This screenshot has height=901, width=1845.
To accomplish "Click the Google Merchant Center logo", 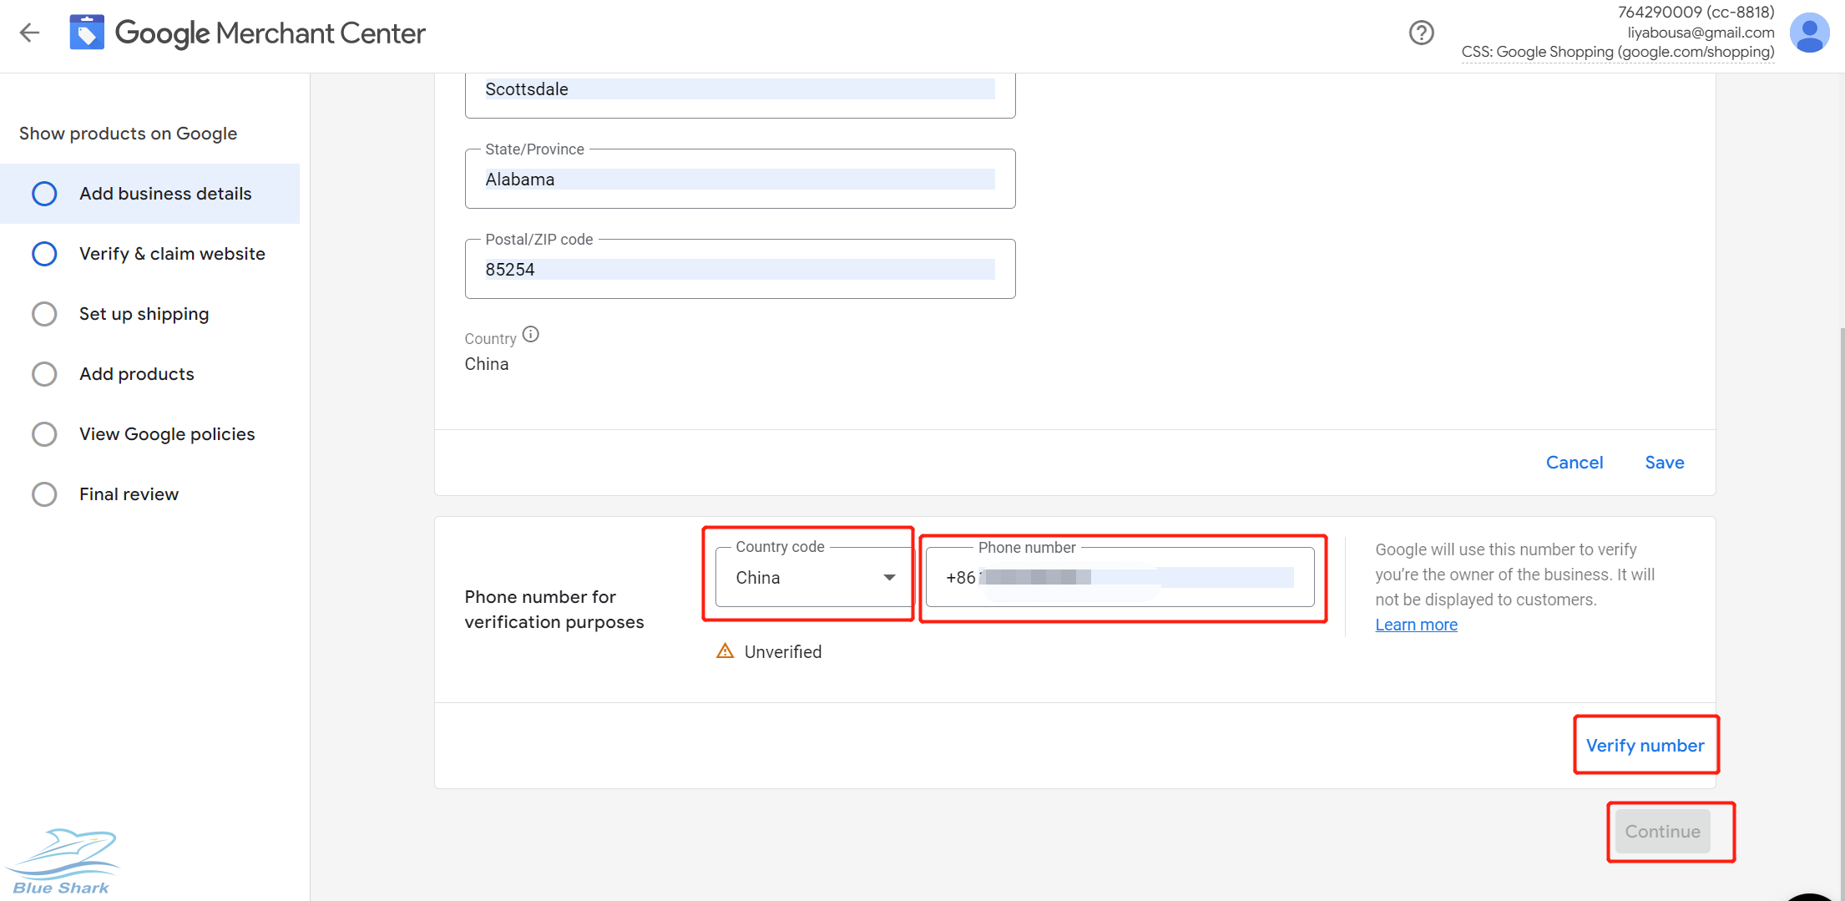I will pos(247,33).
